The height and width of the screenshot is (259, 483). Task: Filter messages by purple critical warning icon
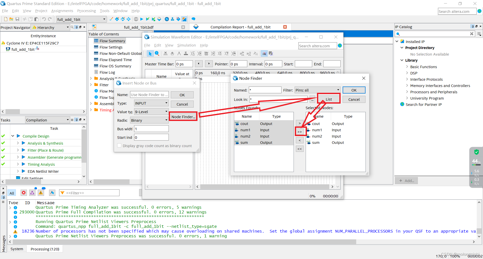(32, 193)
